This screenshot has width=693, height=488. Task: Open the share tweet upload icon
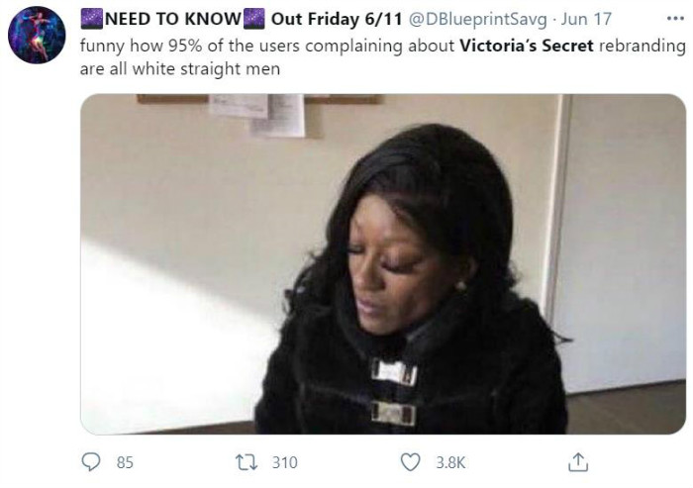pyautogui.click(x=578, y=462)
